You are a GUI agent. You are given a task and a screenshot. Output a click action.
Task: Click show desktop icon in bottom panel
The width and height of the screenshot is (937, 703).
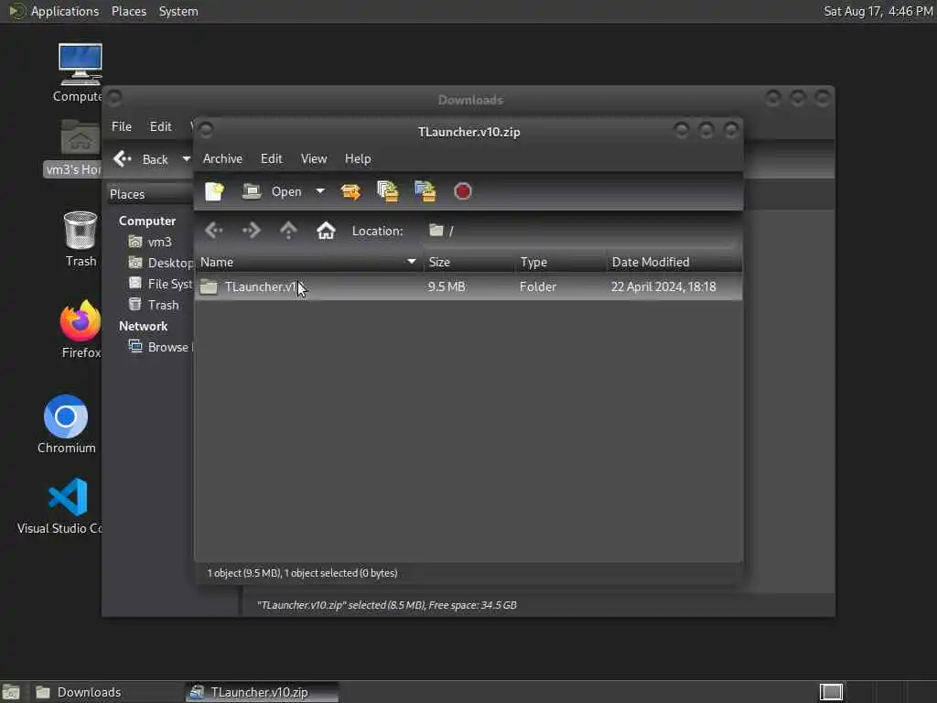pos(11,692)
